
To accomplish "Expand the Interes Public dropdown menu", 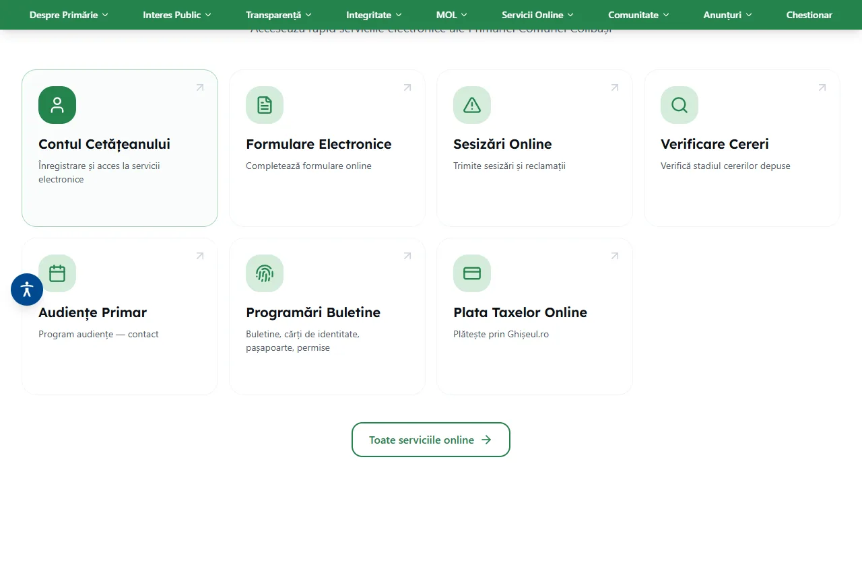I will pyautogui.click(x=177, y=15).
